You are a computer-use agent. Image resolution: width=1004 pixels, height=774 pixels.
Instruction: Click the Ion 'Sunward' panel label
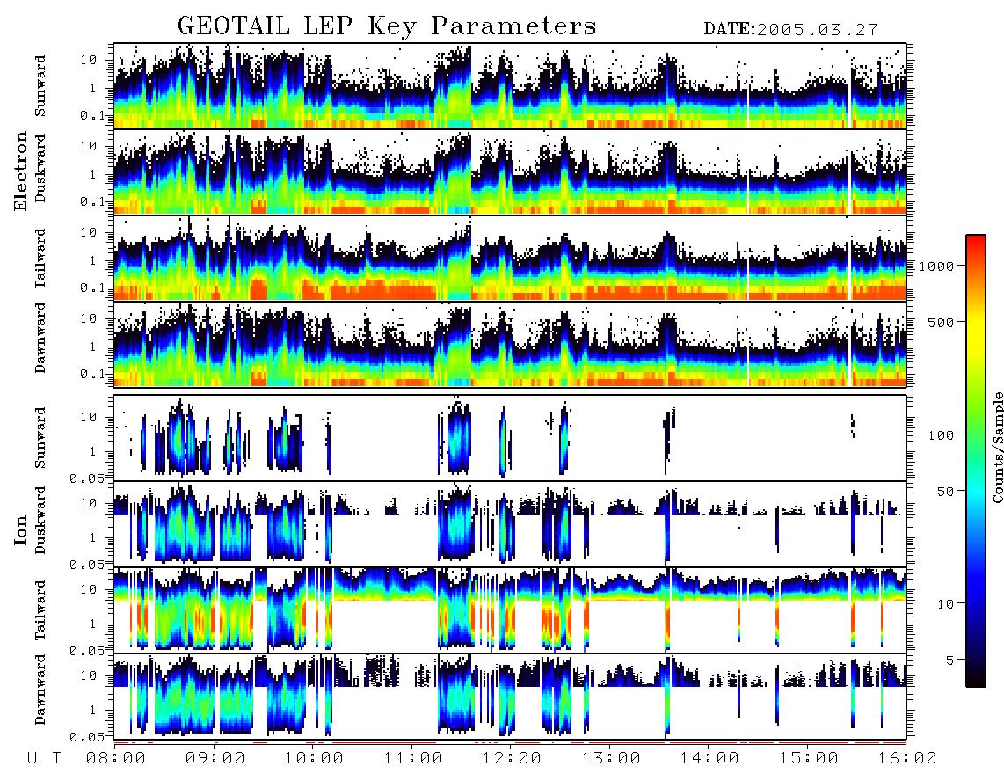(40, 437)
